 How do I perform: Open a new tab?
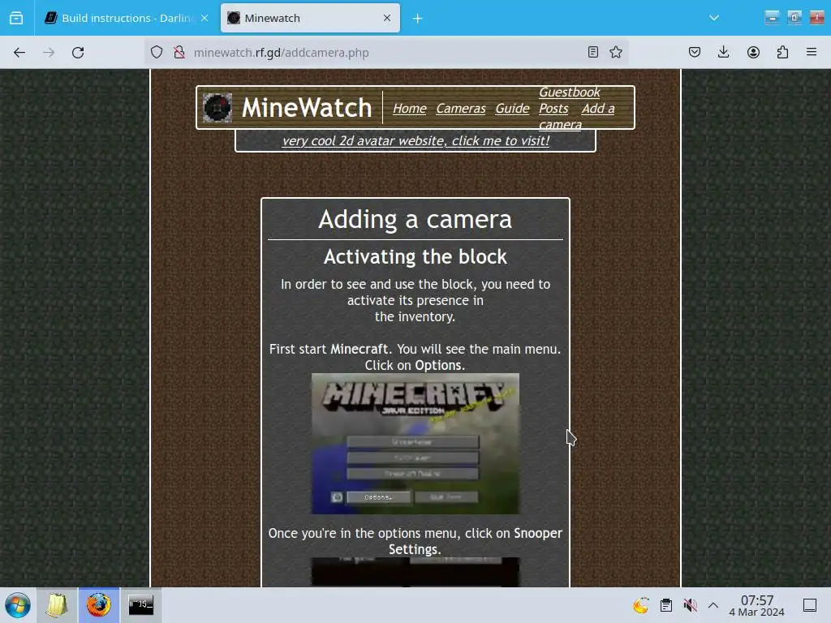click(x=418, y=19)
